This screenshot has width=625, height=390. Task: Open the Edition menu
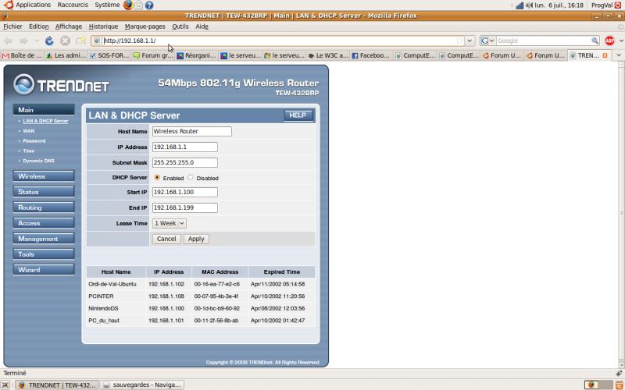point(38,27)
